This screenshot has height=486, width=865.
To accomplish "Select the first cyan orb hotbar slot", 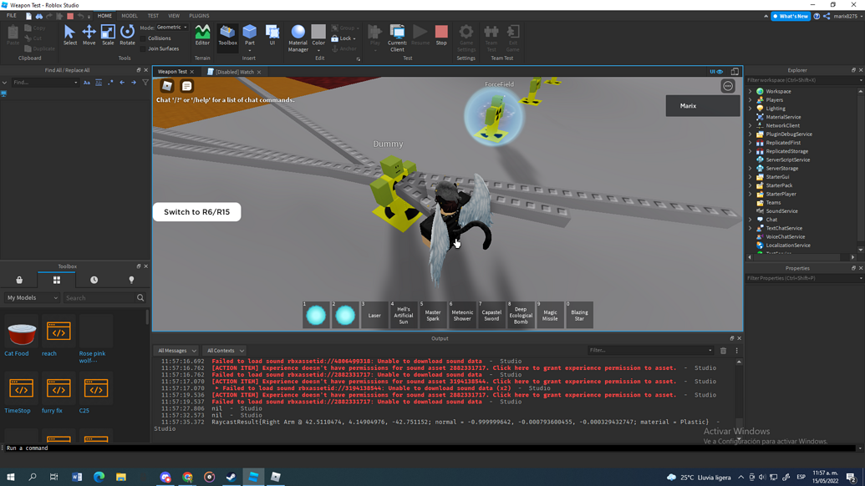I will 316,315.
